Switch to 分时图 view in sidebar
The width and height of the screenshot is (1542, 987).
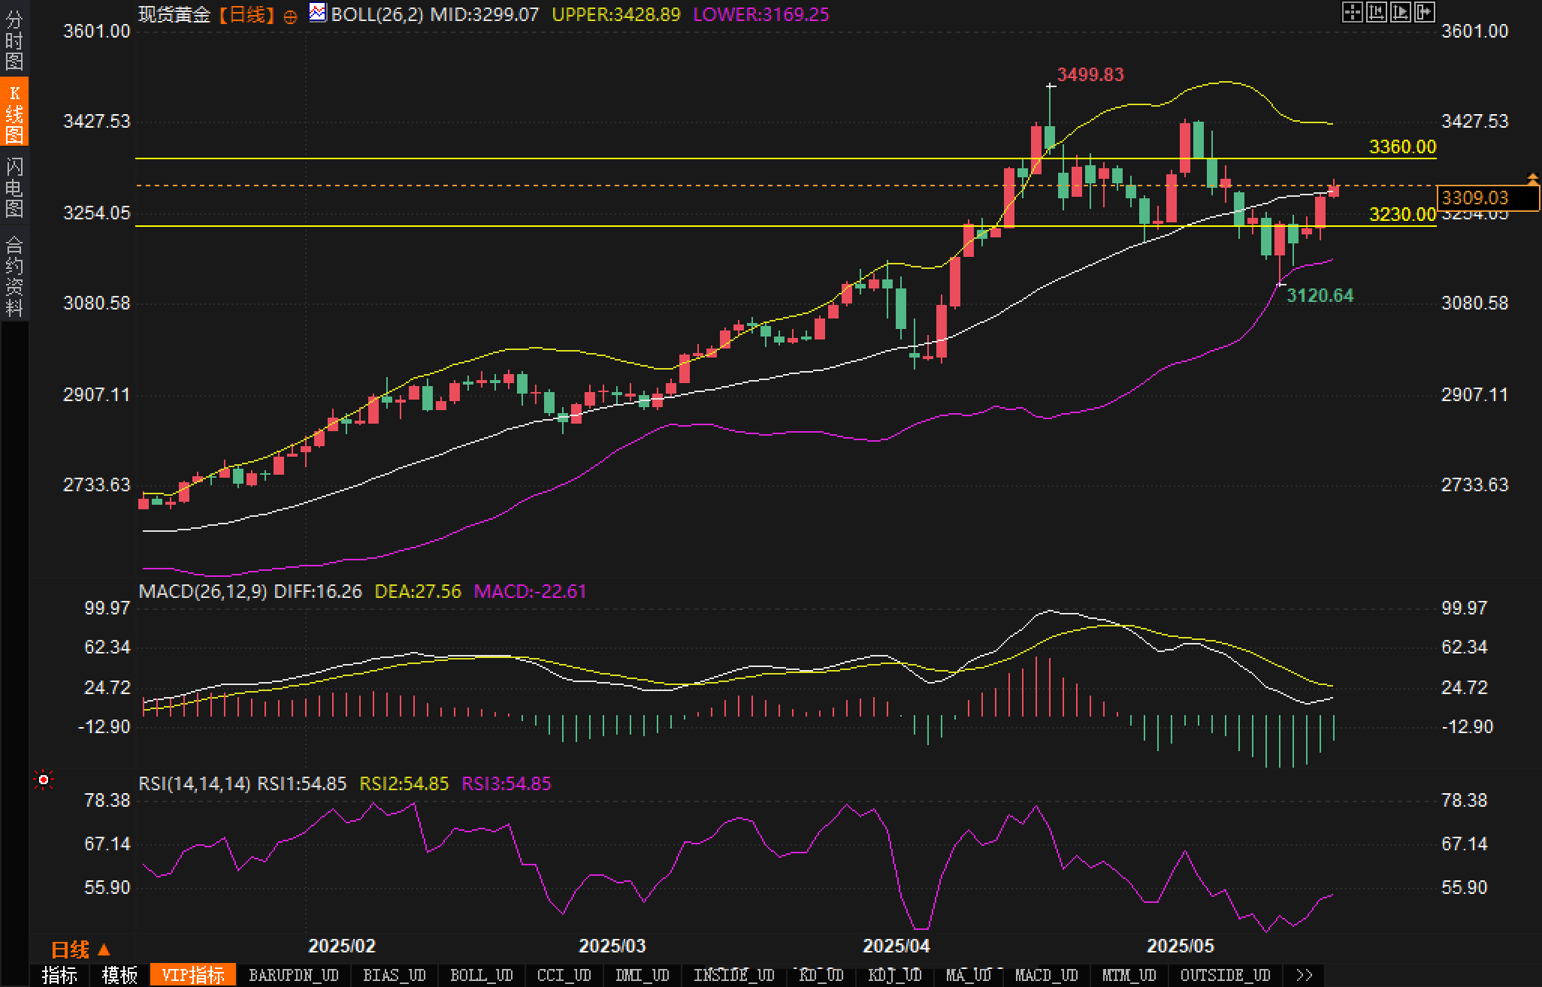(14, 40)
